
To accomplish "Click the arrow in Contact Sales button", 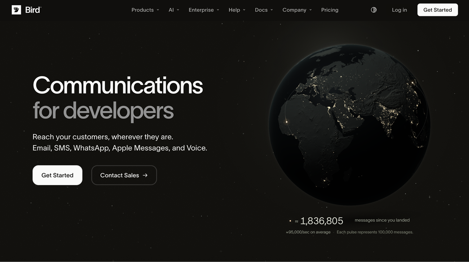I will 145,175.
